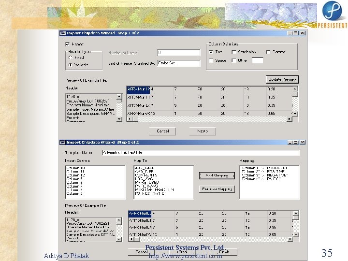Click the End of Header Signified By field
348x261 pixels.
[178, 63]
